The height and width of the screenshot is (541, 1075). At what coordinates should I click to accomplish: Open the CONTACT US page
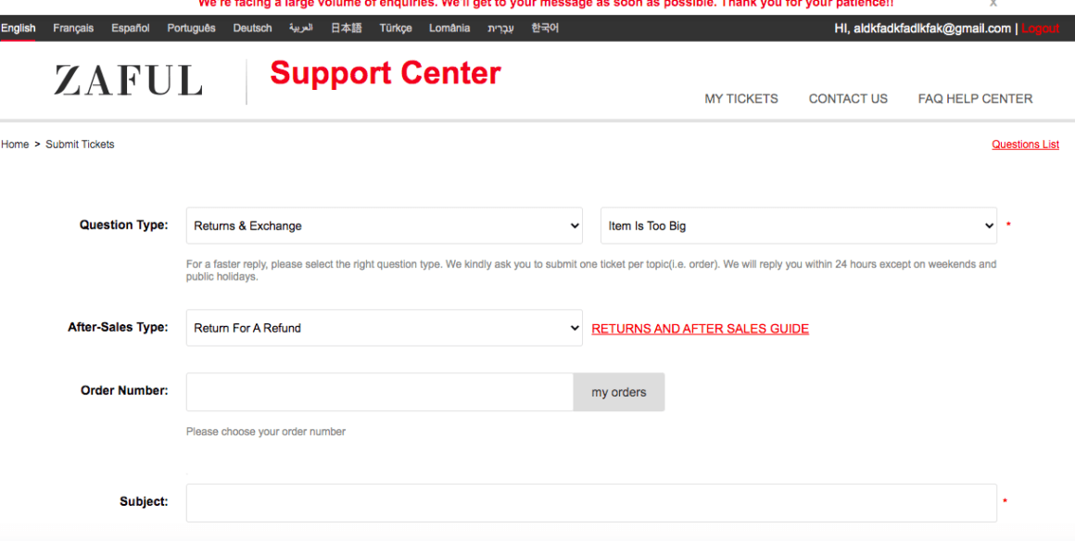848,99
